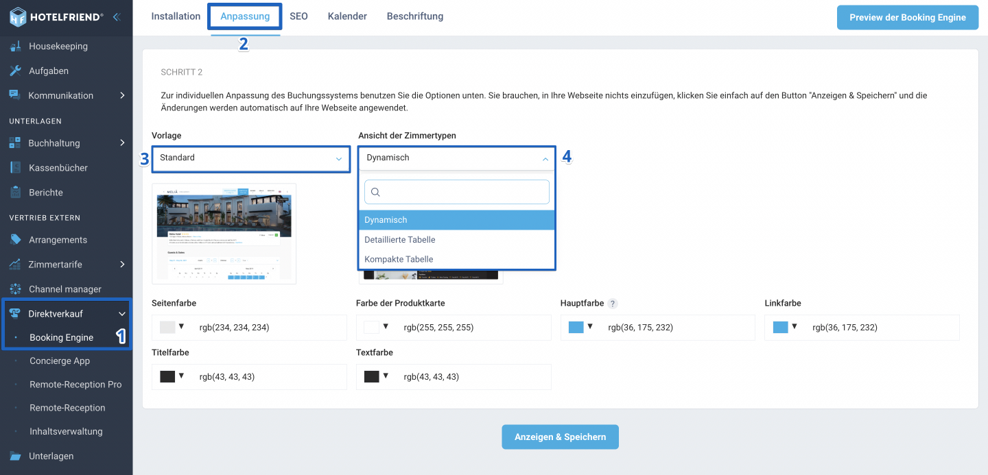The image size is (988, 475).
Task: Open the Kalender tab
Action: pyautogui.click(x=347, y=16)
